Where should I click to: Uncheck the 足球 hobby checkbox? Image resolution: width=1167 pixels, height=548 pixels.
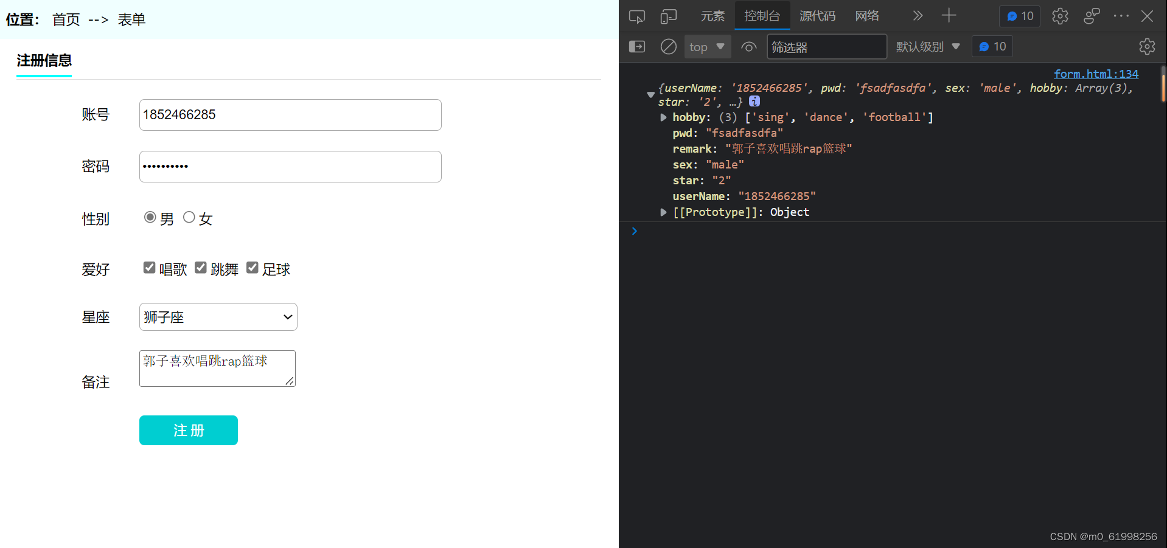pos(253,268)
